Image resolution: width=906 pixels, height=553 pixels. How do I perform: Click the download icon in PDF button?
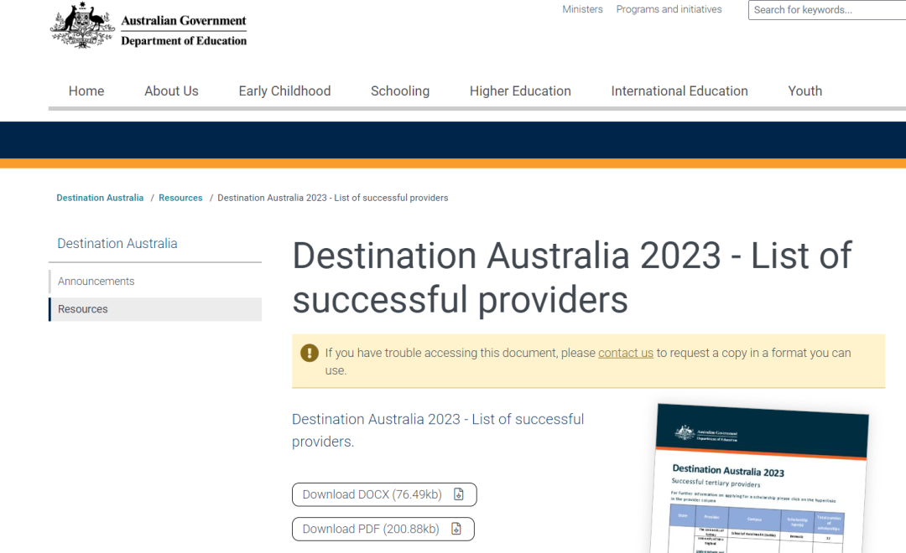pyautogui.click(x=456, y=529)
